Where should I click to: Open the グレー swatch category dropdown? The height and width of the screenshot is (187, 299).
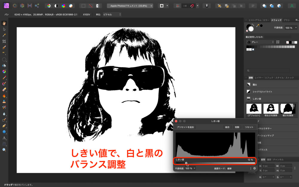click(x=260, y=42)
